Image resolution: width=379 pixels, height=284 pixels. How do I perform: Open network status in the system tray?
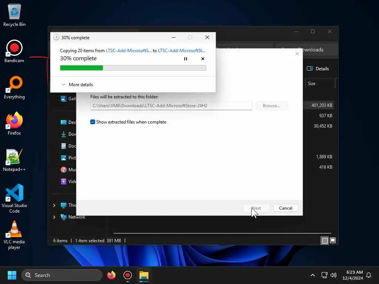324,275
